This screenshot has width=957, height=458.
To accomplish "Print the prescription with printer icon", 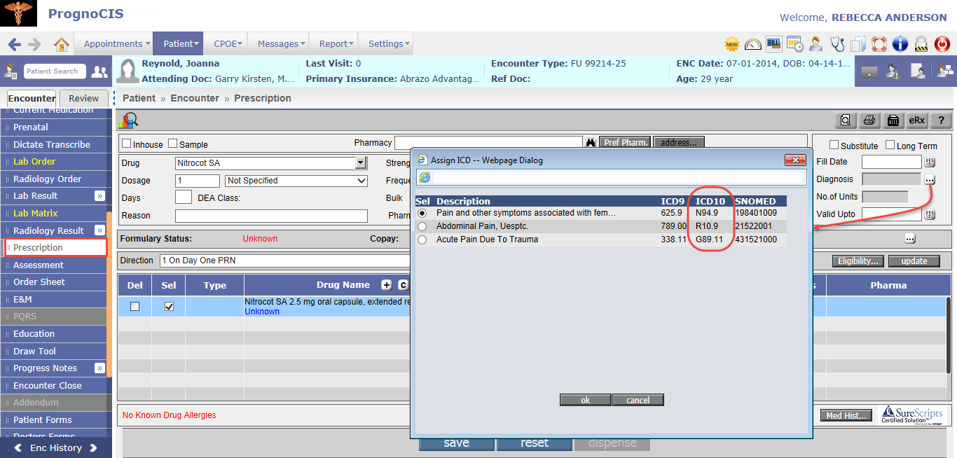I will click(x=869, y=120).
